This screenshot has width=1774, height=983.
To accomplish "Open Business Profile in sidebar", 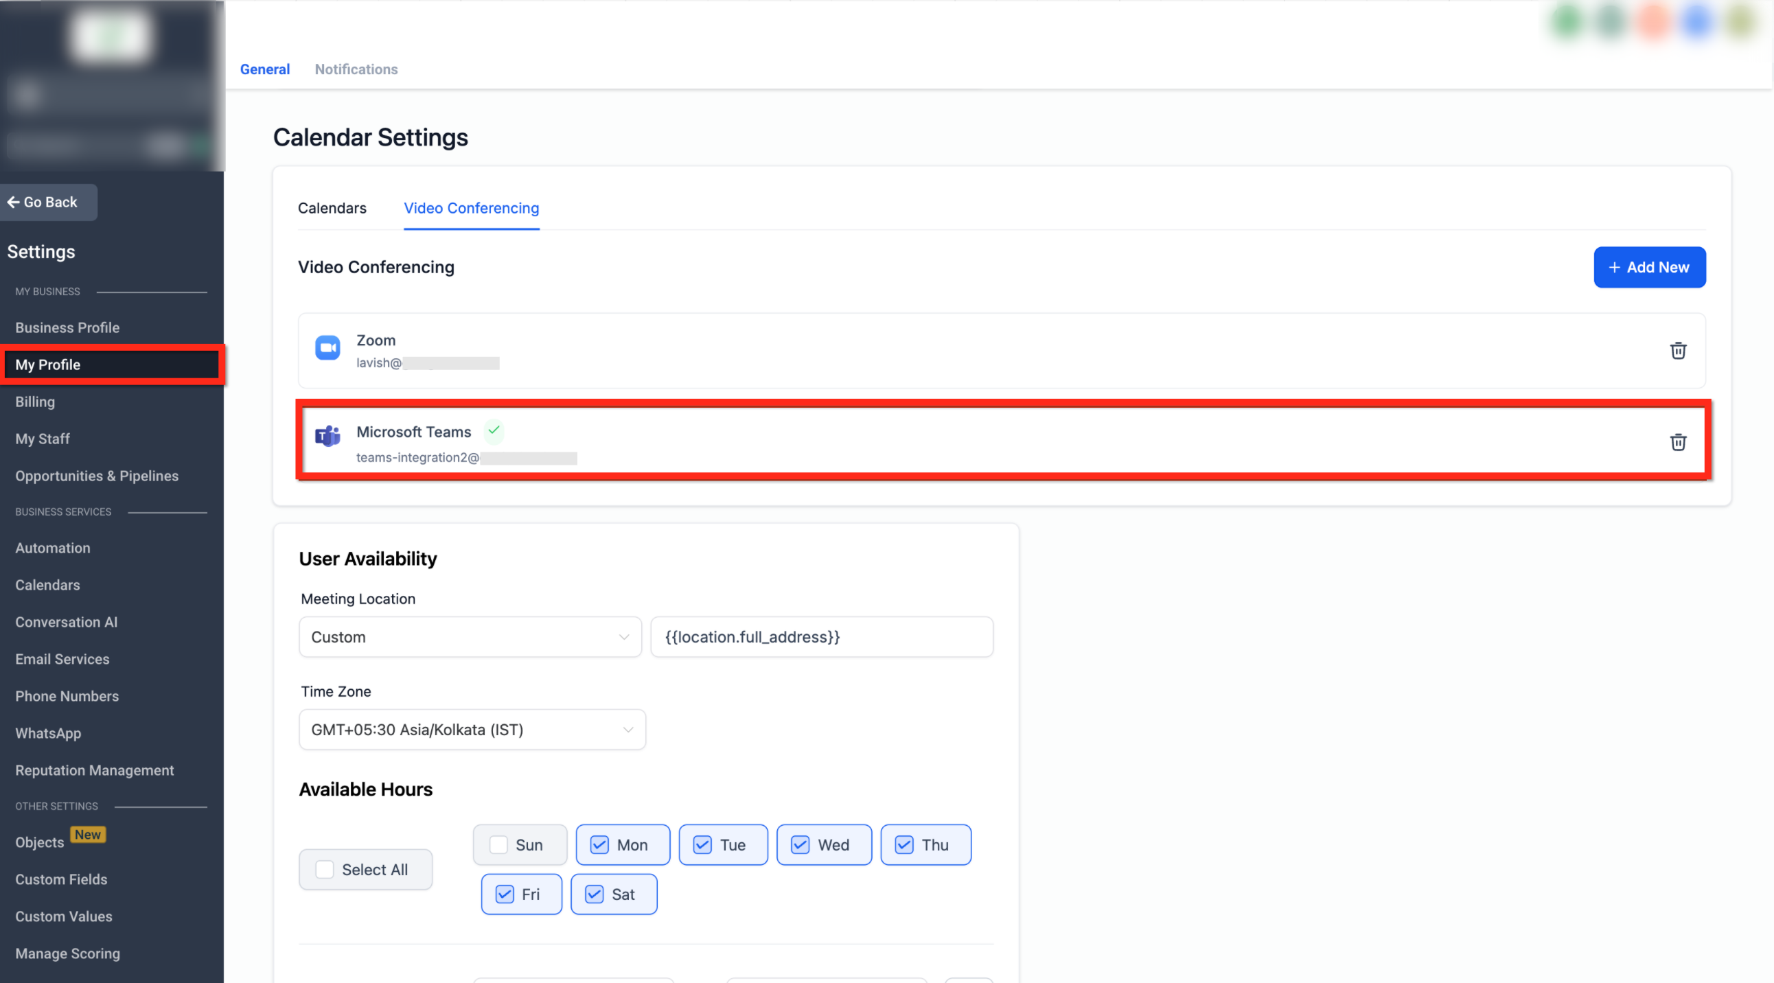I will coord(67,327).
